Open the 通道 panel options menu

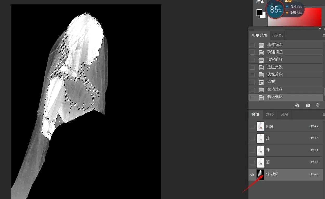point(323,115)
